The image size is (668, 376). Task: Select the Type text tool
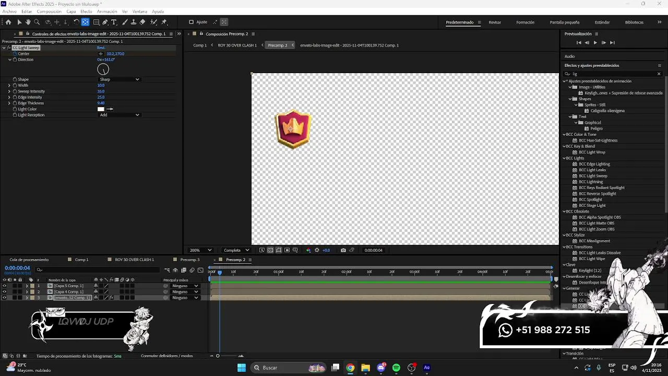coord(114,22)
